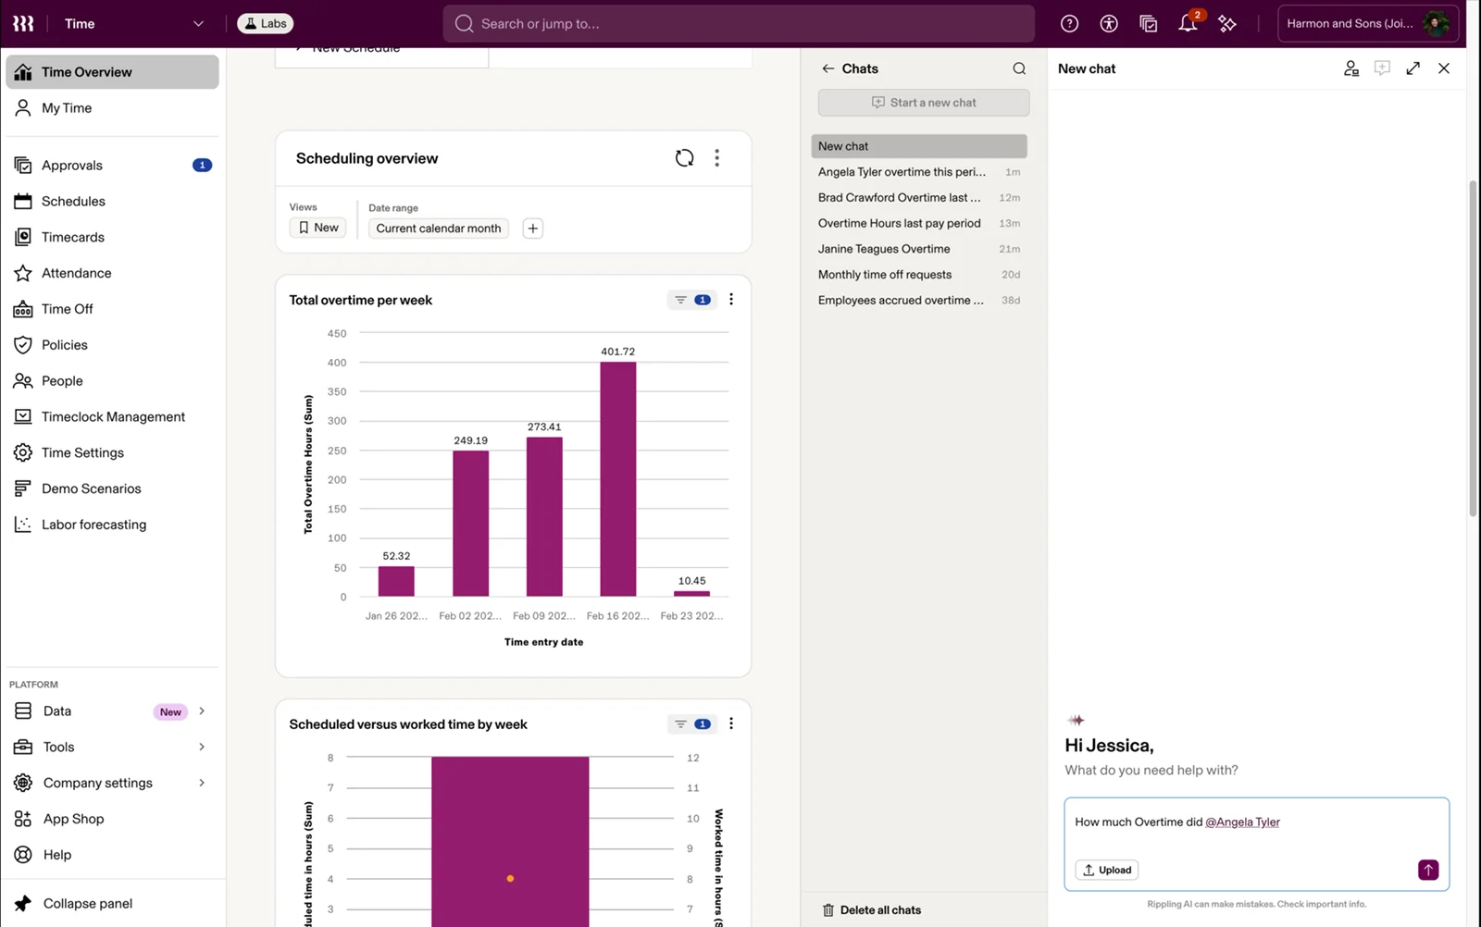The height and width of the screenshot is (927, 1481).
Task: Open Janine Teagues Overtime chat
Action: 919,250
